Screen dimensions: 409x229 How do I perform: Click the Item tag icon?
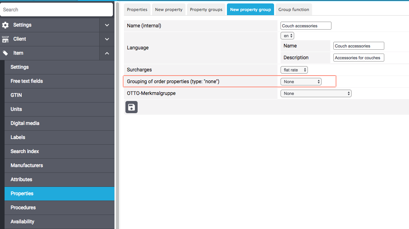(x=5, y=53)
